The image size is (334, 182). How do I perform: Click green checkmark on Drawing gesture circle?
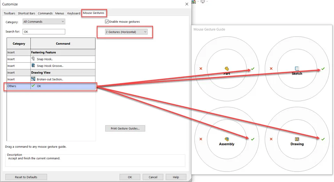point(323,139)
